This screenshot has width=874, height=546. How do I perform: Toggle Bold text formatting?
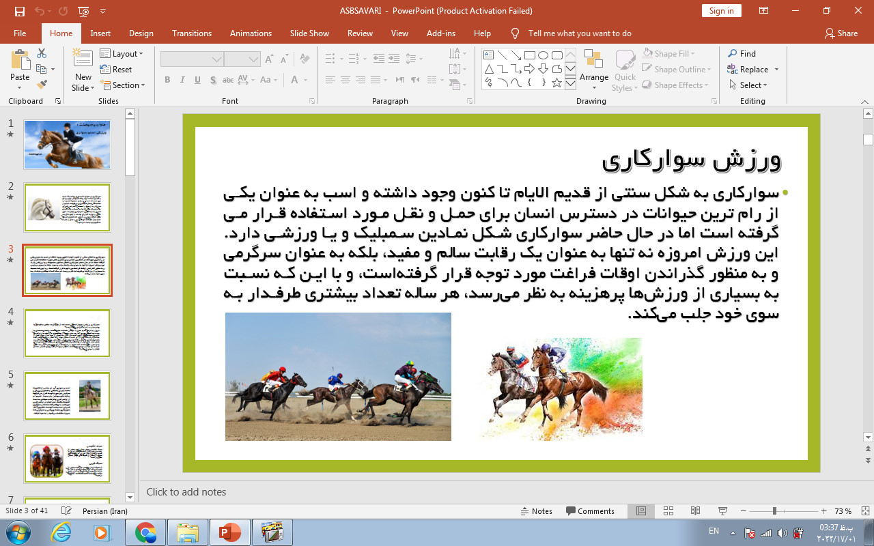coord(167,80)
